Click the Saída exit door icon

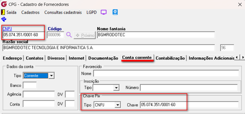(x=3, y=12)
